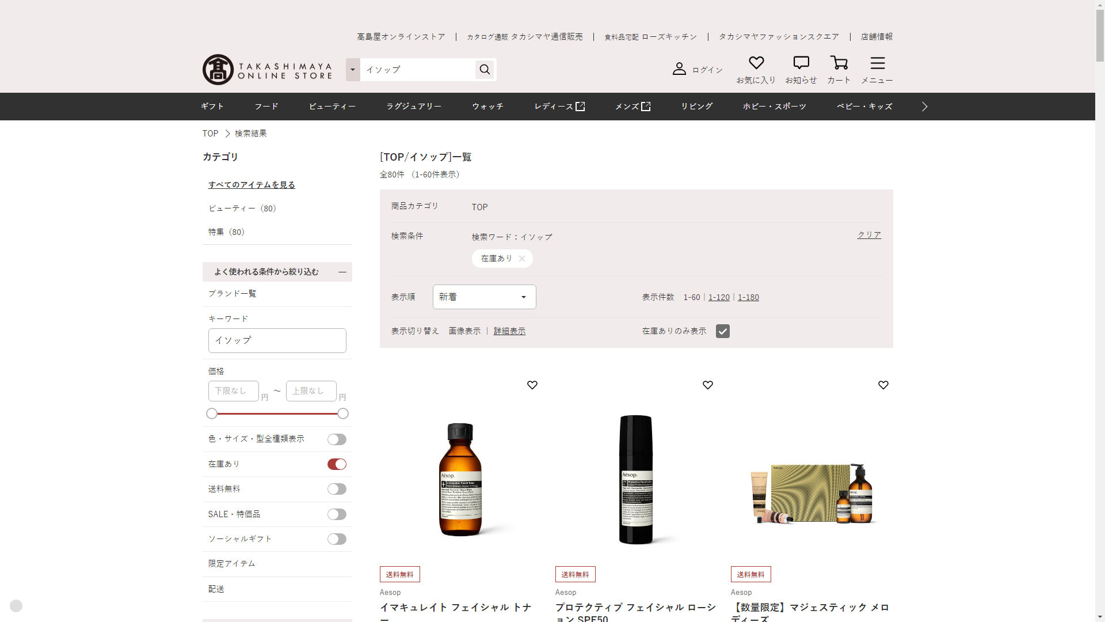1105x622 pixels.
Task: Open favorites heart icon in header
Action: tap(756, 63)
